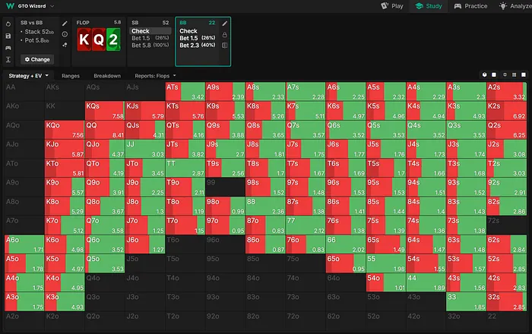532x334 pixels.
Task: Click the info circle icon beside Pot info
Action: (x=65, y=34)
